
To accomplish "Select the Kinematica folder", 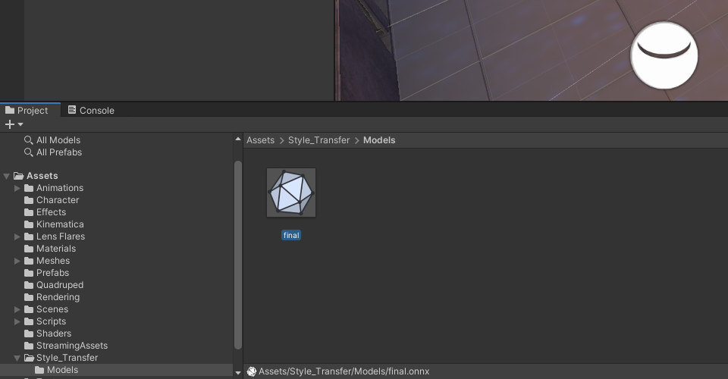I will pos(60,224).
